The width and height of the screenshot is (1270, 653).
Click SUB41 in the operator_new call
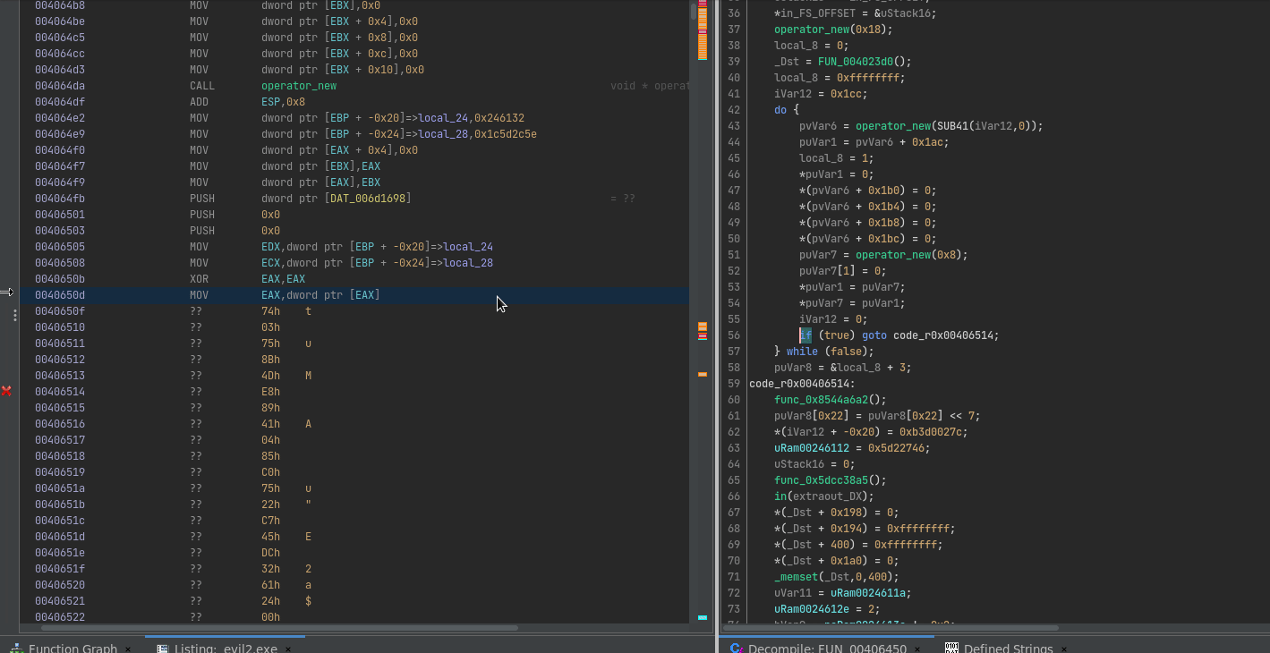point(952,126)
